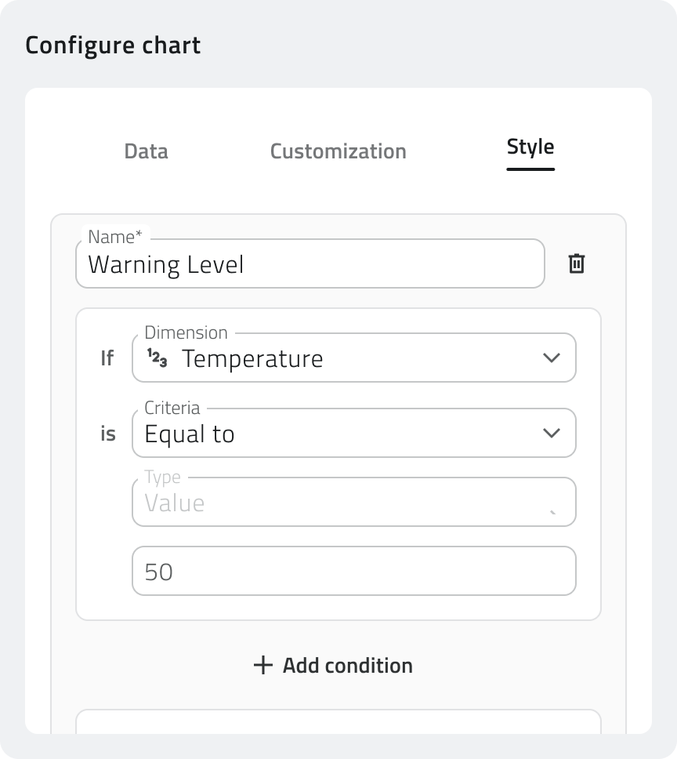Click the numeric 123 icon beside Temperature
This screenshot has height=759, width=677.
pyautogui.click(x=157, y=358)
